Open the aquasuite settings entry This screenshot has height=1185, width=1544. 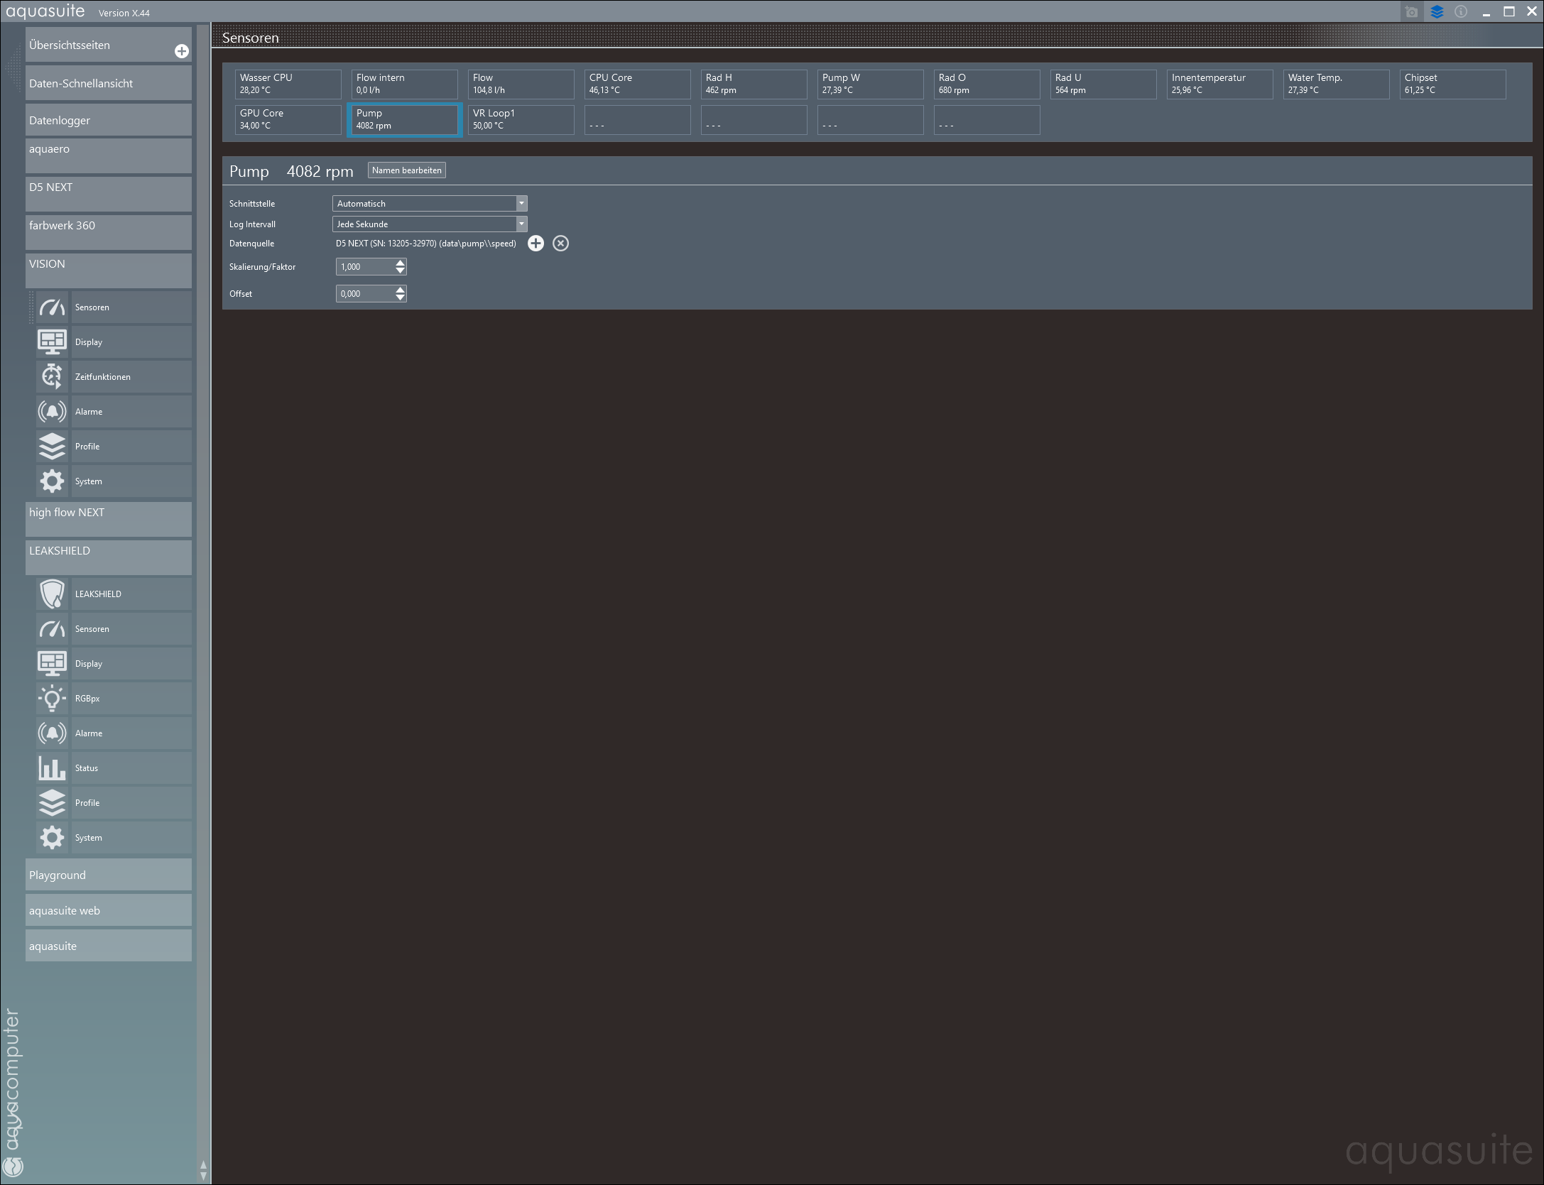(109, 946)
